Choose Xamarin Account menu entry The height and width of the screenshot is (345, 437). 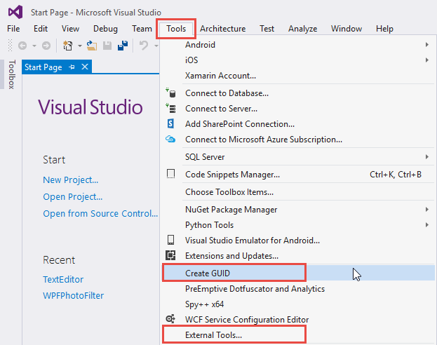point(299,75)
